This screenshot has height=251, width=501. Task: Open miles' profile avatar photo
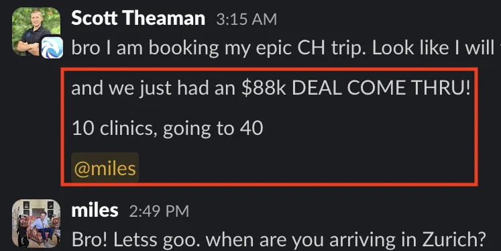36,223
